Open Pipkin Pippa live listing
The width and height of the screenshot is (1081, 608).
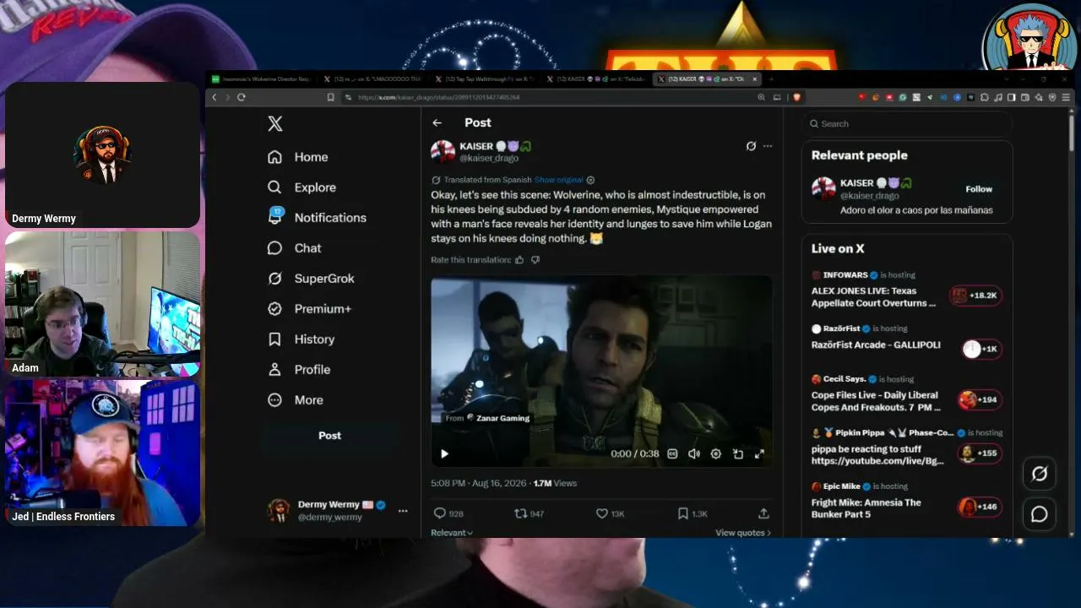point(906,447)
